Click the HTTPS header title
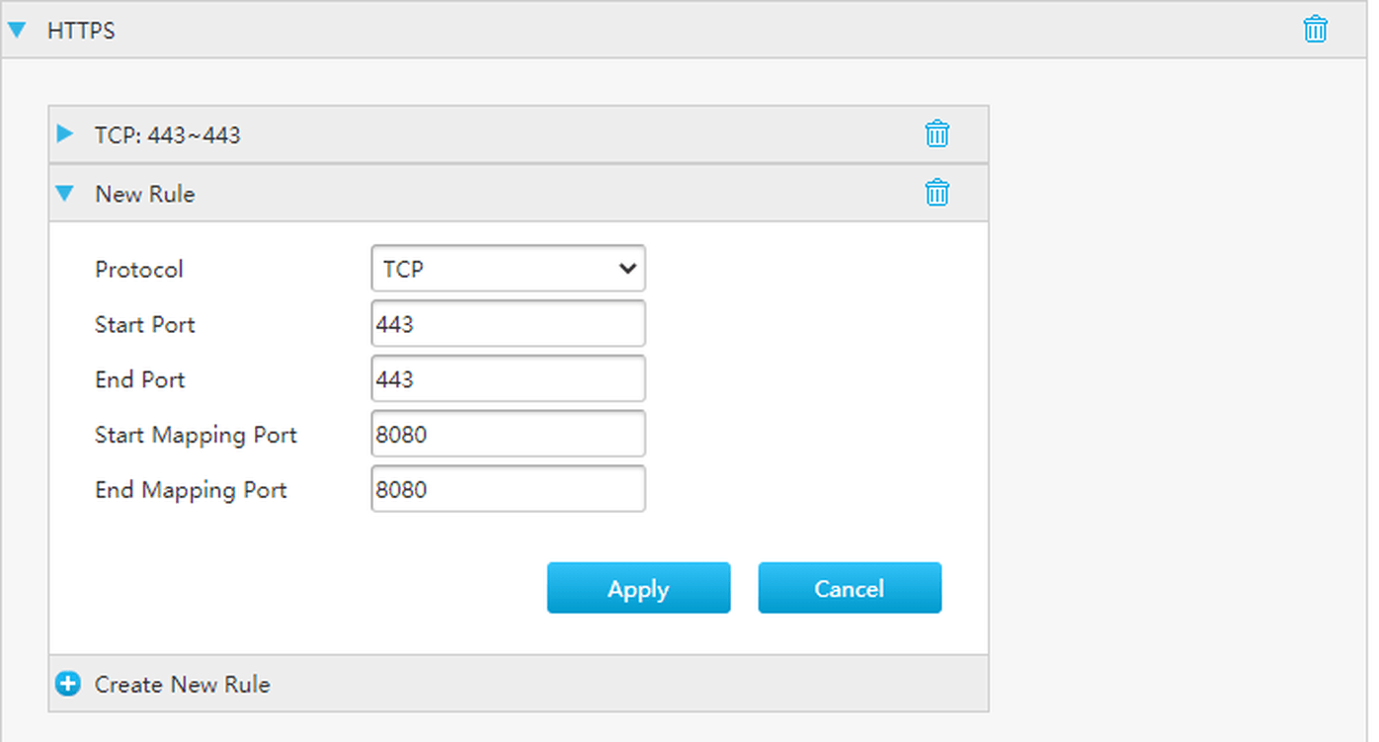 (x=81, y=31)
